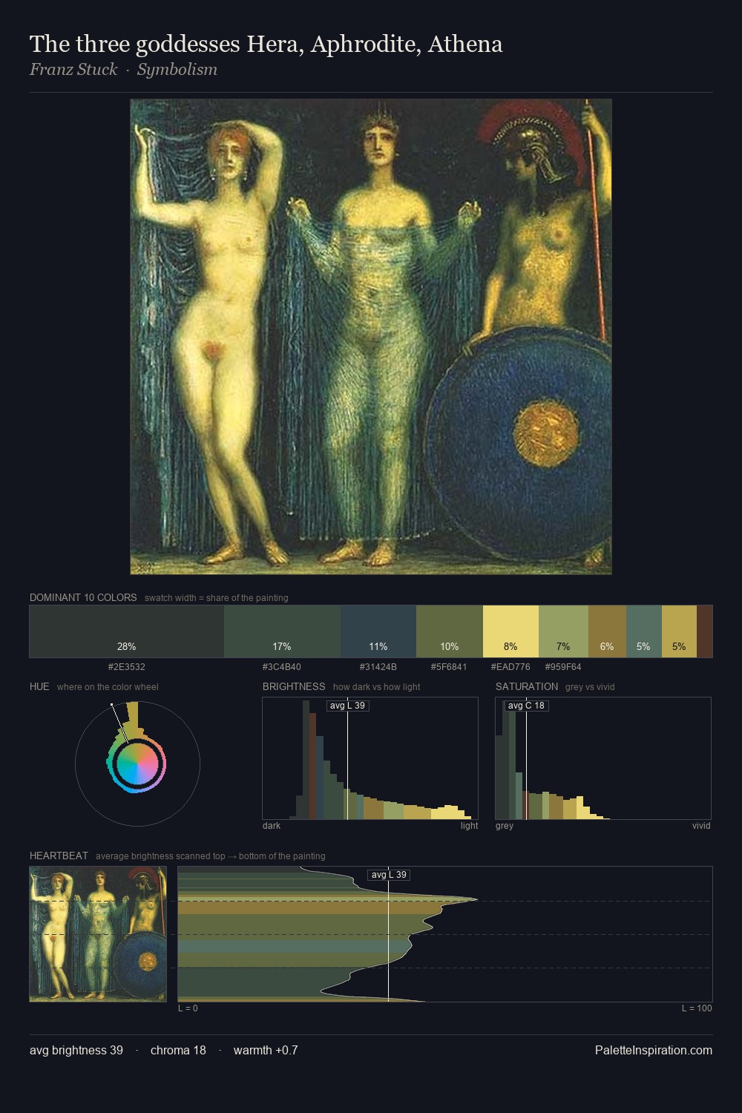This screenshot has width=742, height=1113.
Task: Pick the 8% pale yellow swatch
Action: (x=510, y=631)
